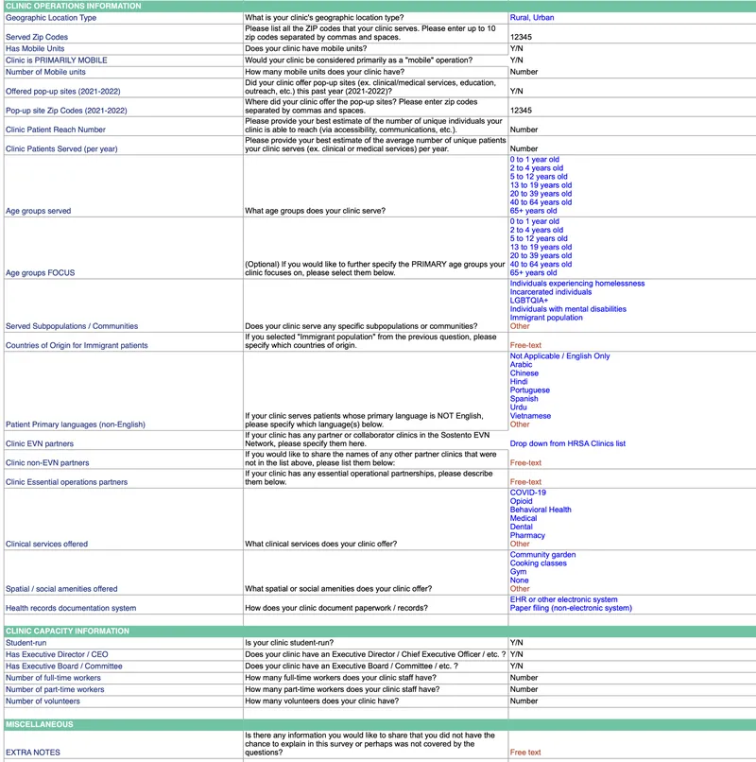Select question 'Is your clinic student-run?'
This screenshot has width=756, height=762.
pos(289,643)
